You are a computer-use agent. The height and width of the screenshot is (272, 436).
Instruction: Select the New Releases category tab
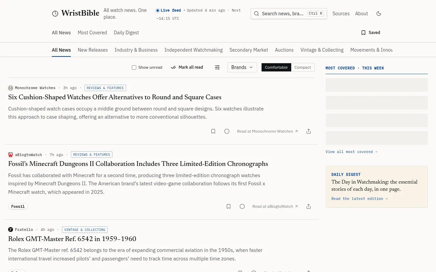coord(93,50)
